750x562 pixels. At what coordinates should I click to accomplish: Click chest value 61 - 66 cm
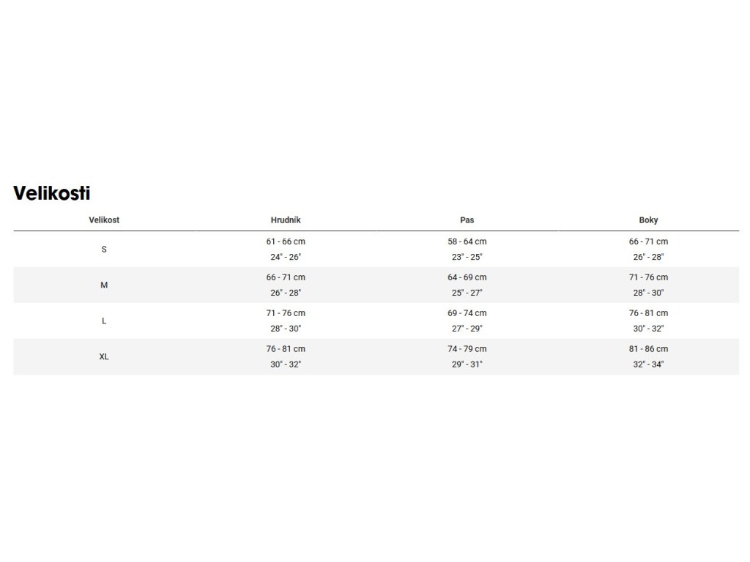tap(286, 241)
